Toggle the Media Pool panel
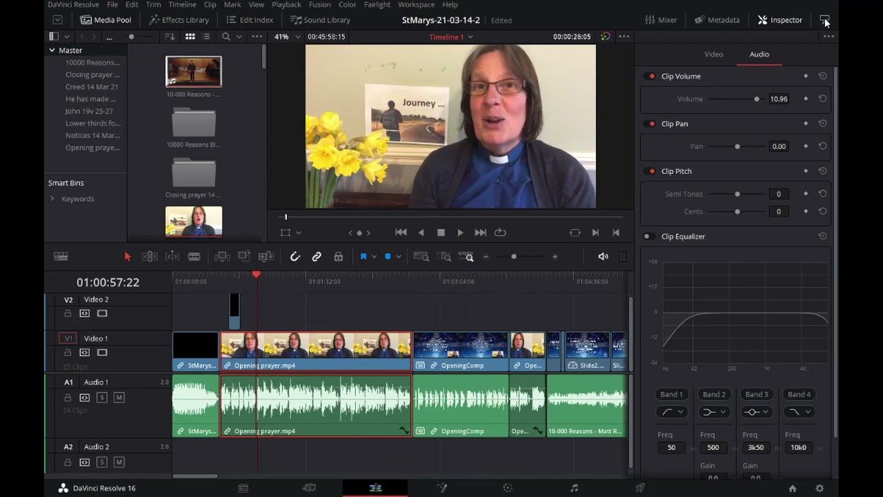Viewport: 883px width, 497px height. coord(106,20)
